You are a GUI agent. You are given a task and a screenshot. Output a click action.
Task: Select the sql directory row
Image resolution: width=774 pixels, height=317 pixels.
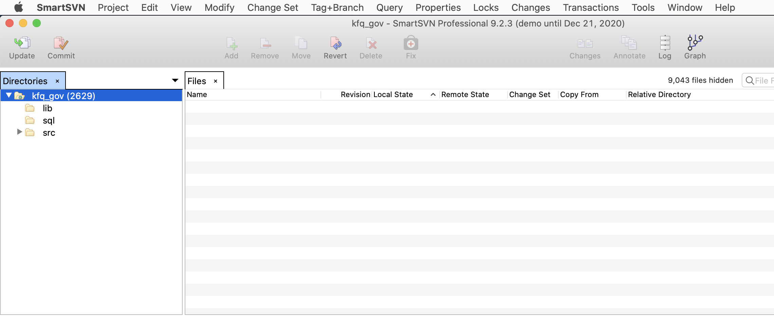[x=91, y=120]
